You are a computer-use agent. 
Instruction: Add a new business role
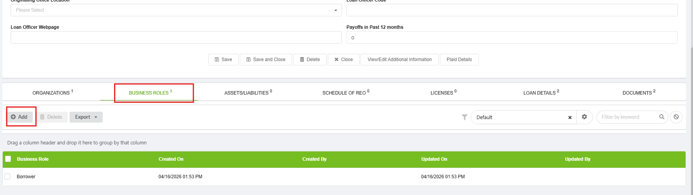(x=20, y=117)
